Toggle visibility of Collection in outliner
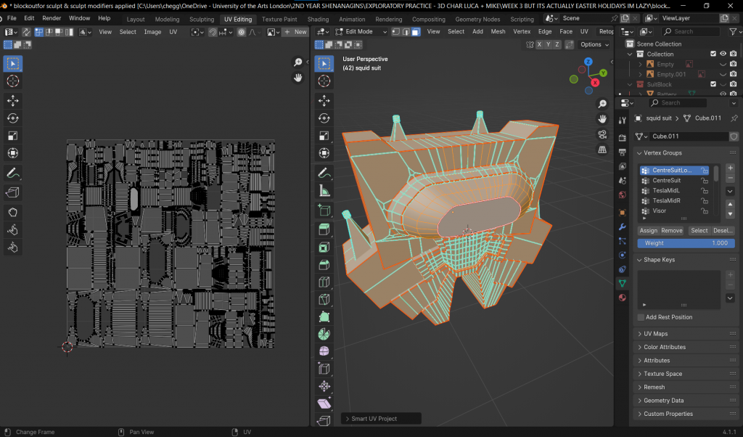 click(x=723, y=54)
